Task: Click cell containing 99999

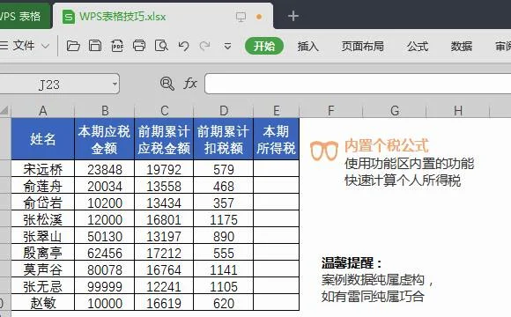Action: 105,286
